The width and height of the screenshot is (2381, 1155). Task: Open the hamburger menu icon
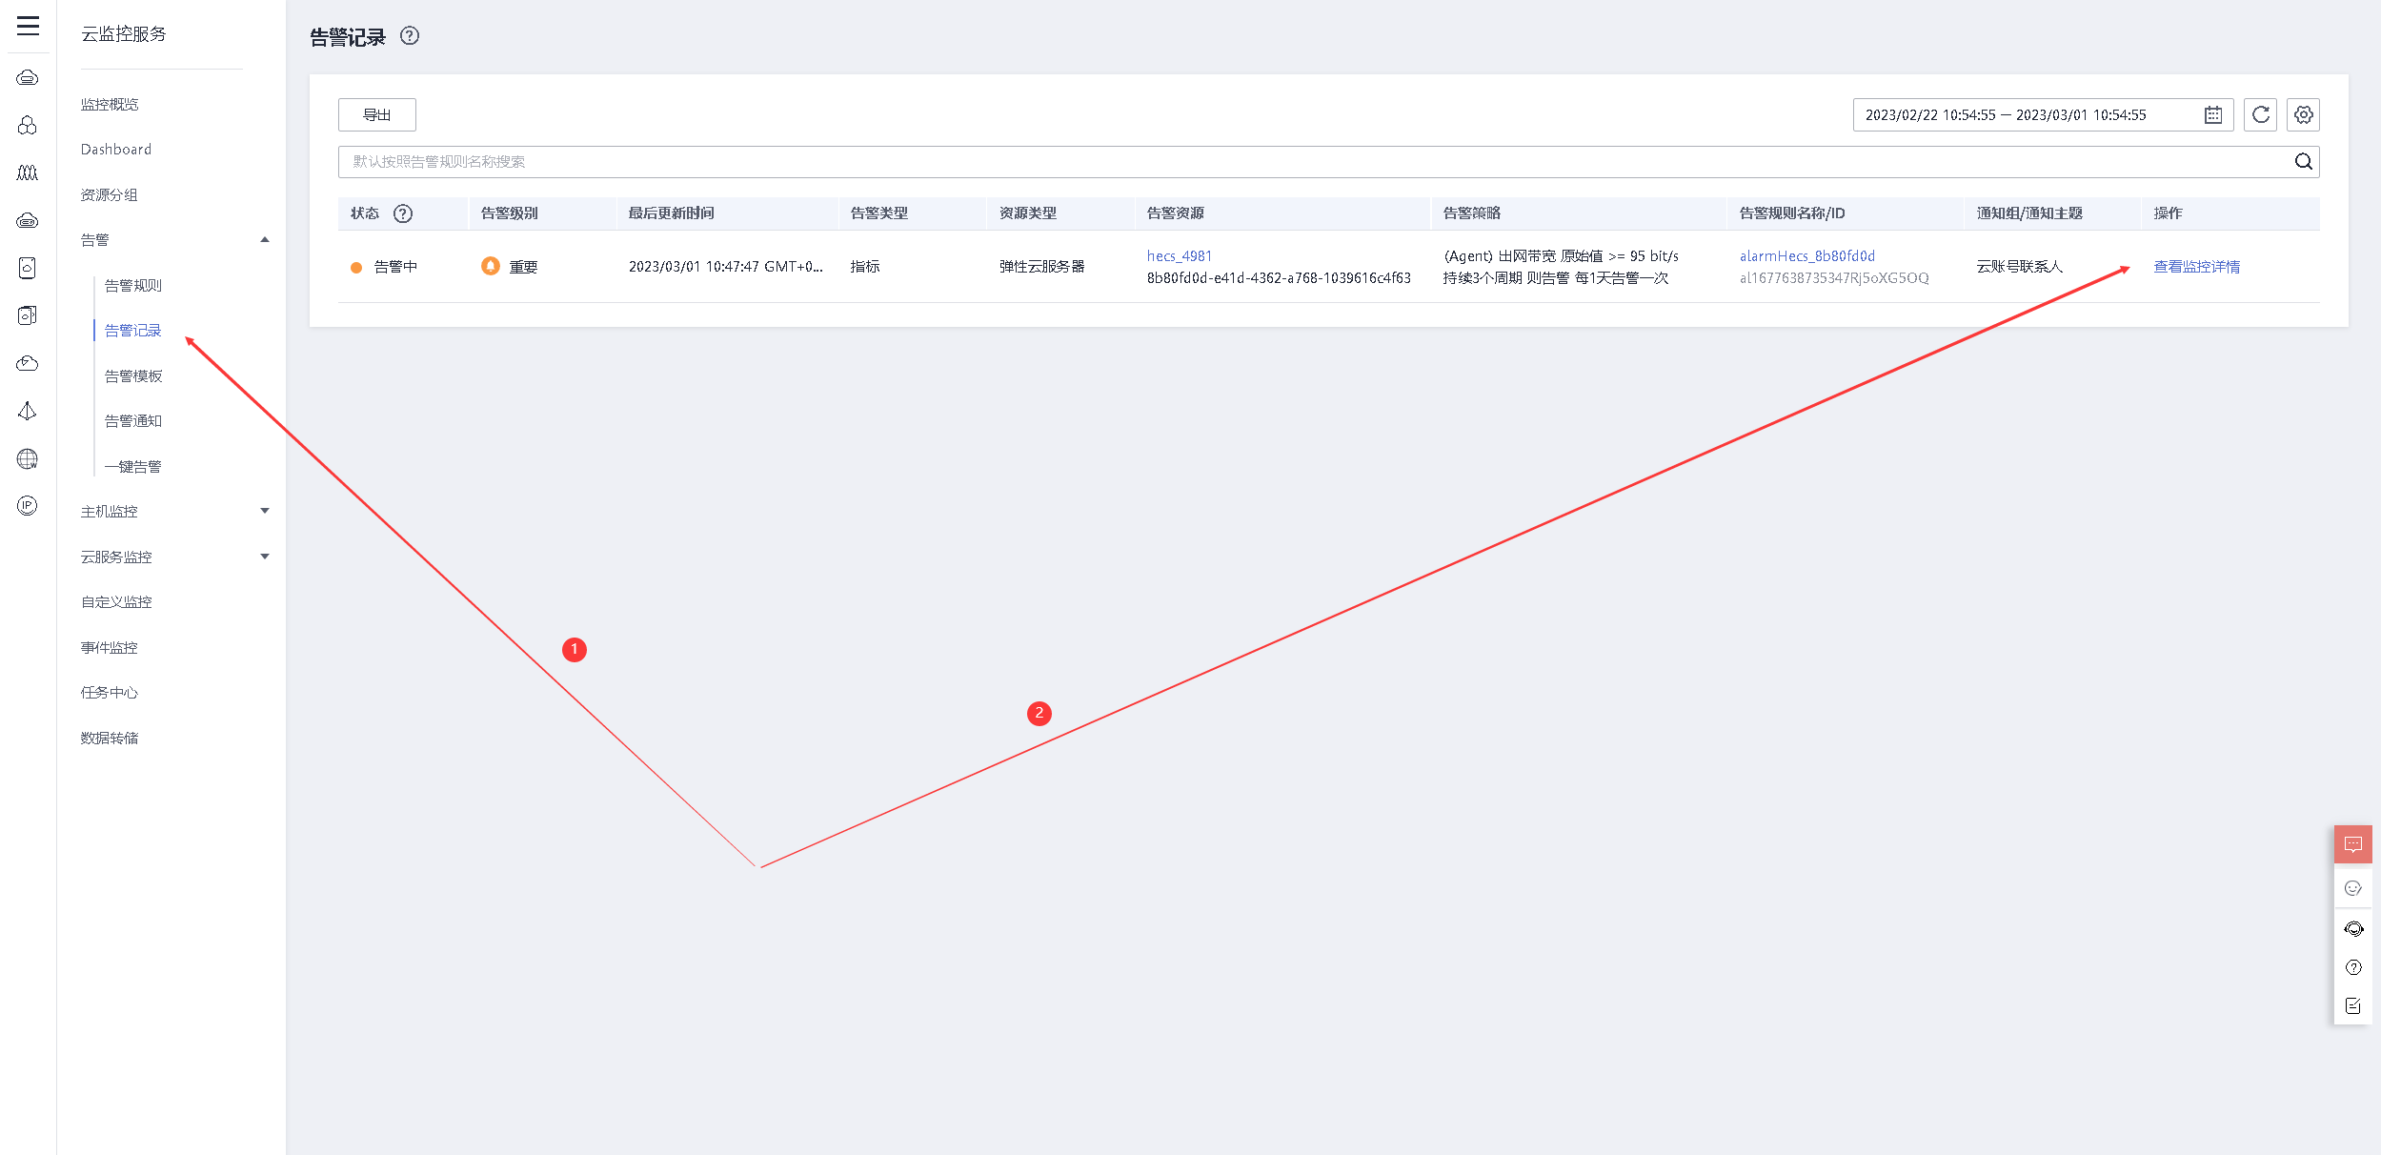click(28, 26)
